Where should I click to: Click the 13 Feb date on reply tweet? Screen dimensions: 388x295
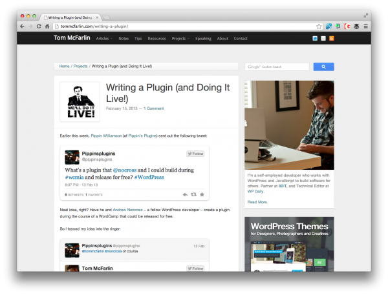(199, 247)
